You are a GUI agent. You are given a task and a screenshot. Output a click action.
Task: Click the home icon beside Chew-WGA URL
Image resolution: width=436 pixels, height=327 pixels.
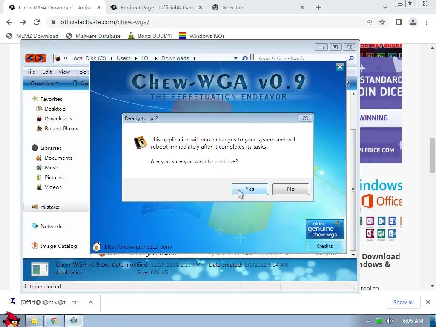(97, 247)
